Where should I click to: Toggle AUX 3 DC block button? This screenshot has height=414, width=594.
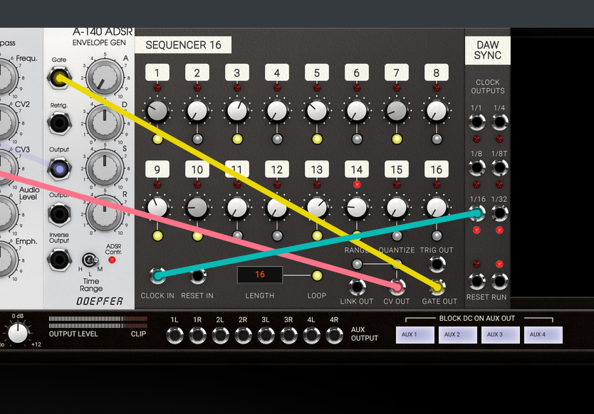[x=501, y=335]
